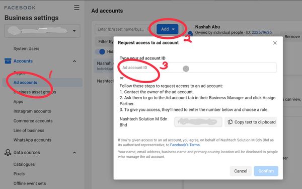Image resolution: width=302 pixels, height=189 pixels.
Task: Click the Accounts briefcase icon
Action: (8, 61)
